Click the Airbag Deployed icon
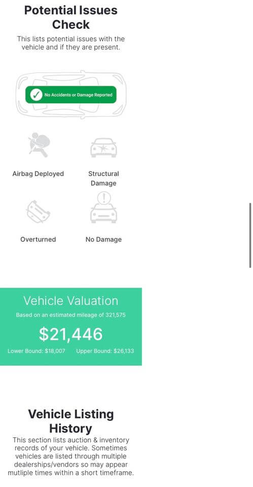253x487 pixels. point(38,145)
